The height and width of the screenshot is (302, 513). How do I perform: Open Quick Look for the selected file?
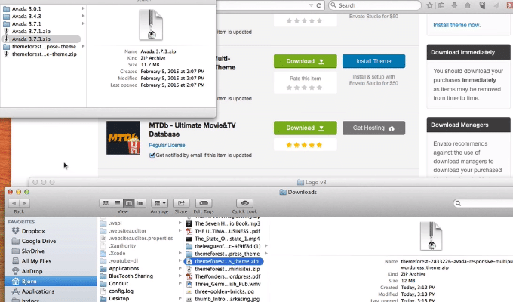tap(244, 203)
